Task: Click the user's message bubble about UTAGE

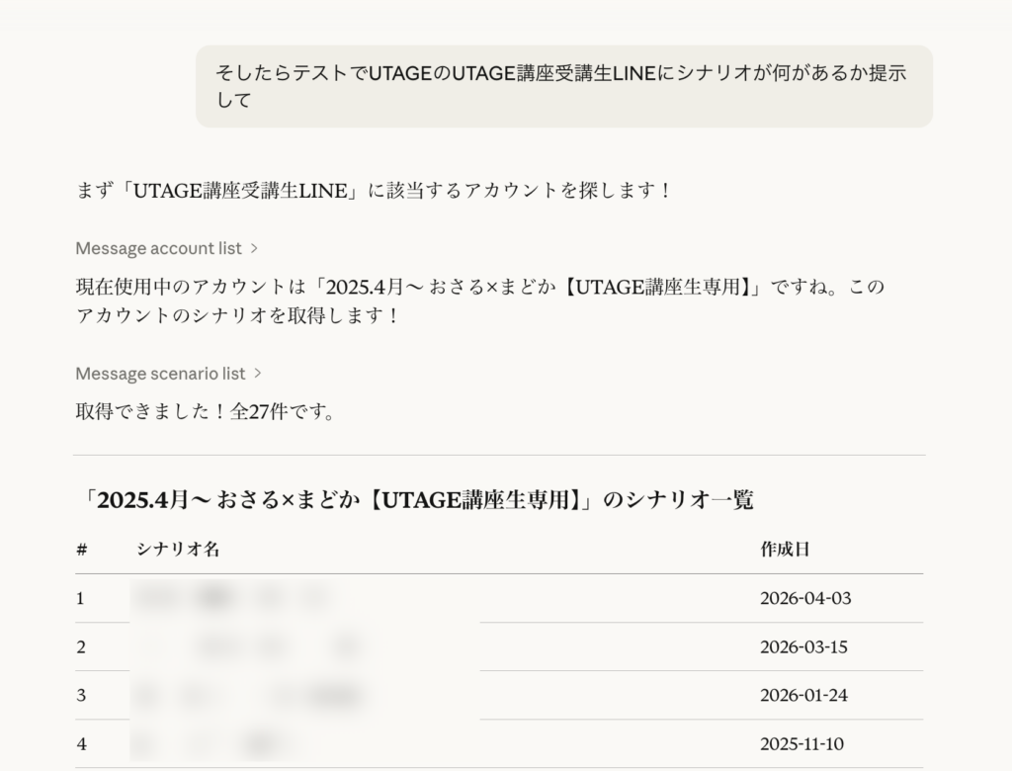Action: 563,86
